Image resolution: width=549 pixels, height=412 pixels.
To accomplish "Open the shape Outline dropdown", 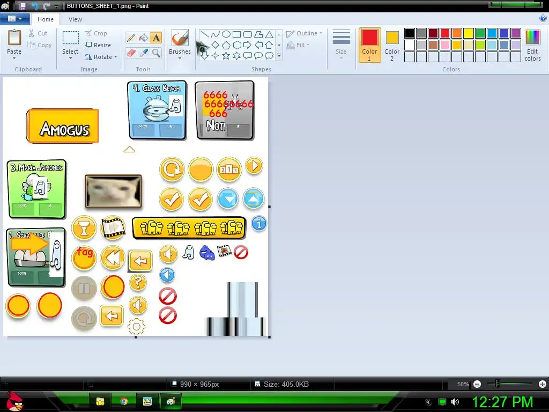I will coord(305,33).
